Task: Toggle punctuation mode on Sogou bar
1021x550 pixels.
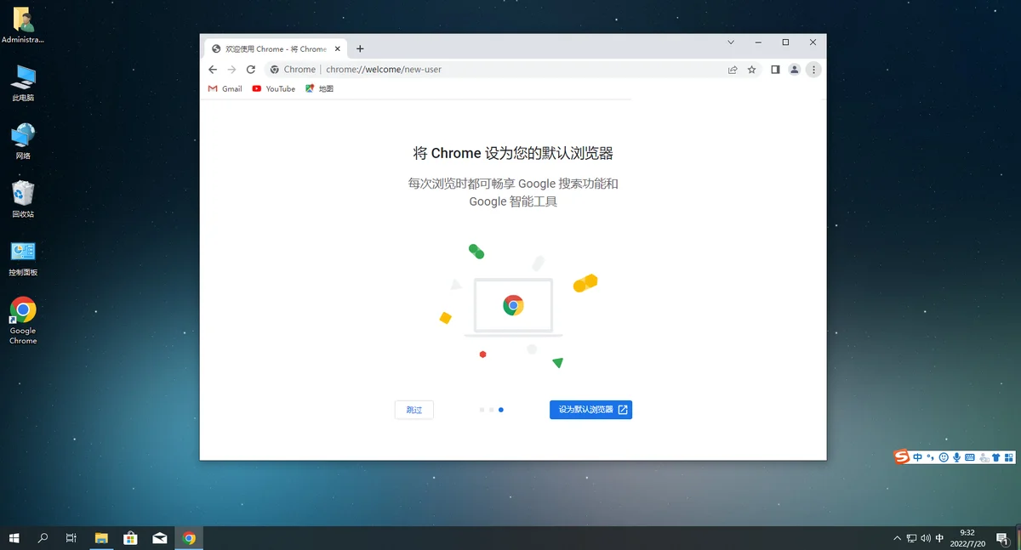Action: click(930, 457)
